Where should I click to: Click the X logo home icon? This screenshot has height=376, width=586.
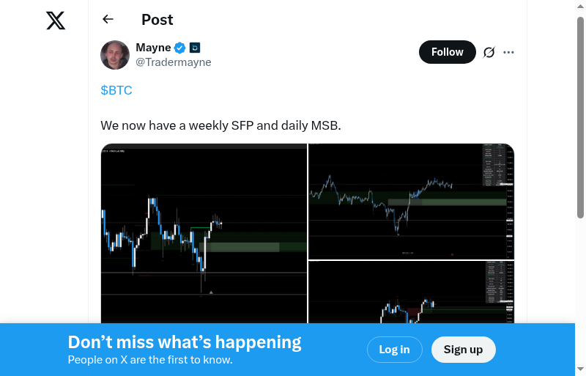tap(56, 21)
